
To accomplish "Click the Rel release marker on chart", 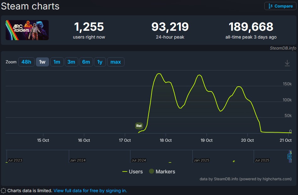I will 139,126.
